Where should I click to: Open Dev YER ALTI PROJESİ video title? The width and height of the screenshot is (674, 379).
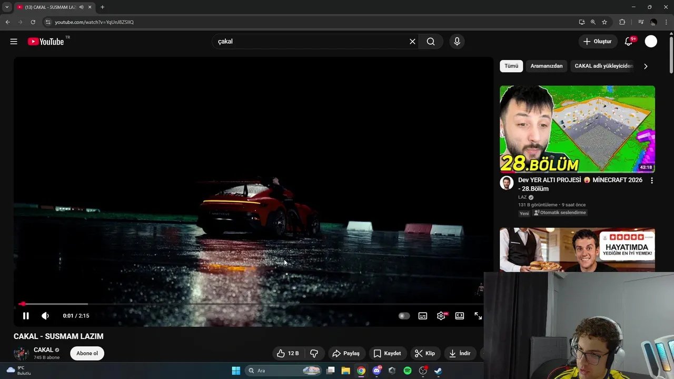point(580,184)
